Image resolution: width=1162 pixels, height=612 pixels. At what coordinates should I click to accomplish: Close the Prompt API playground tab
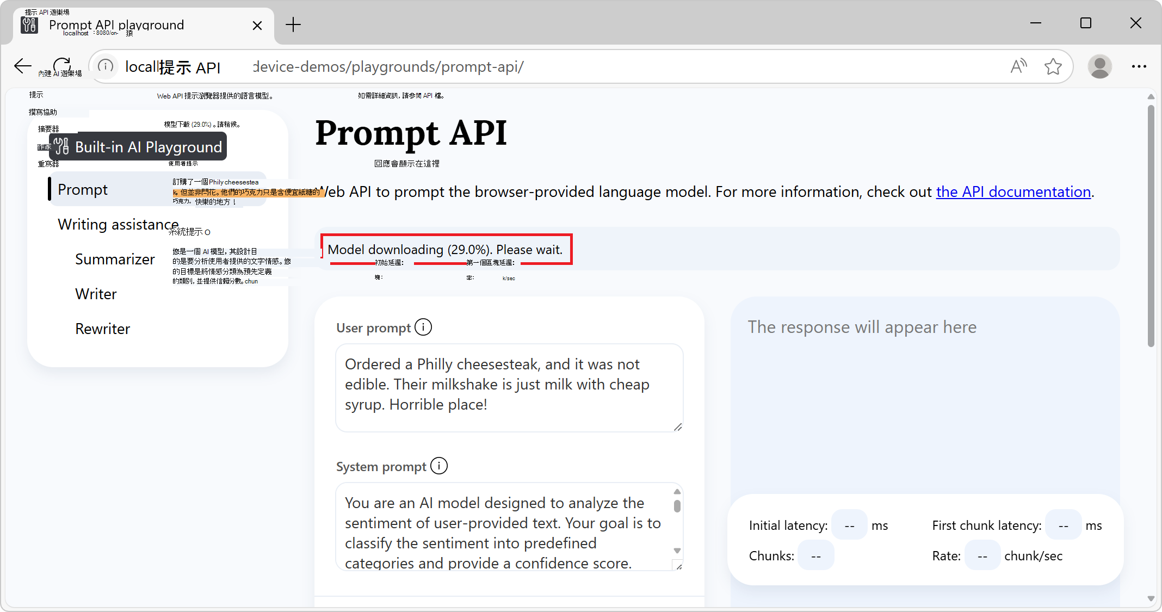(257, 26)
